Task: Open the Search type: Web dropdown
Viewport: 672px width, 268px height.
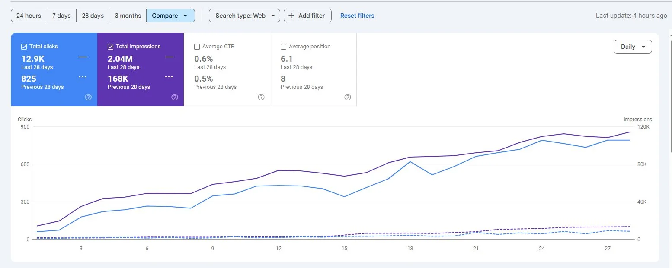Action: (244, 16)
